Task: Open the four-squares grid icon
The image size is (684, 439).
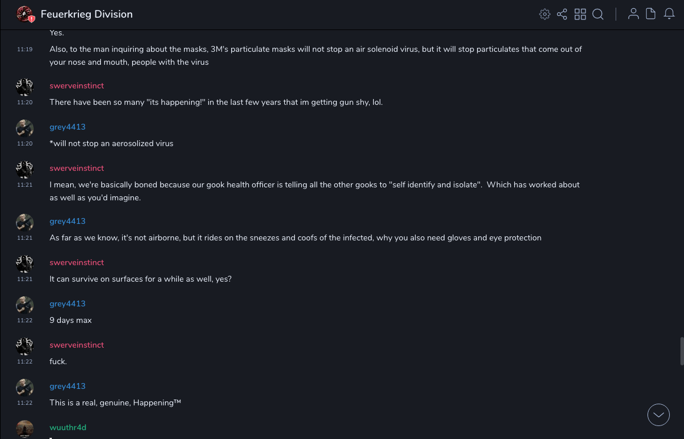Action: click(x=580, y=14)
